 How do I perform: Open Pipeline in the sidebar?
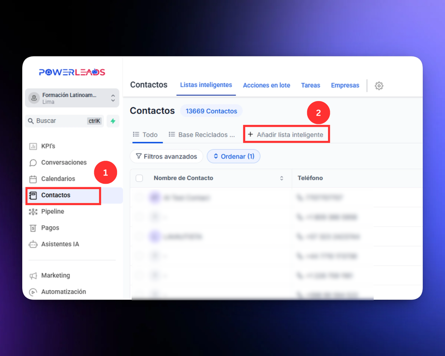(x=72, y=211)
